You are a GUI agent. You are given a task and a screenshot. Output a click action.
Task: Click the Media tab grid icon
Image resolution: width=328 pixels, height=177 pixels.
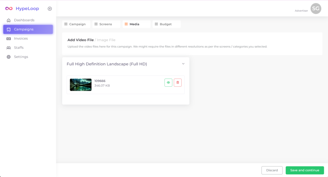tap(126, 24)
